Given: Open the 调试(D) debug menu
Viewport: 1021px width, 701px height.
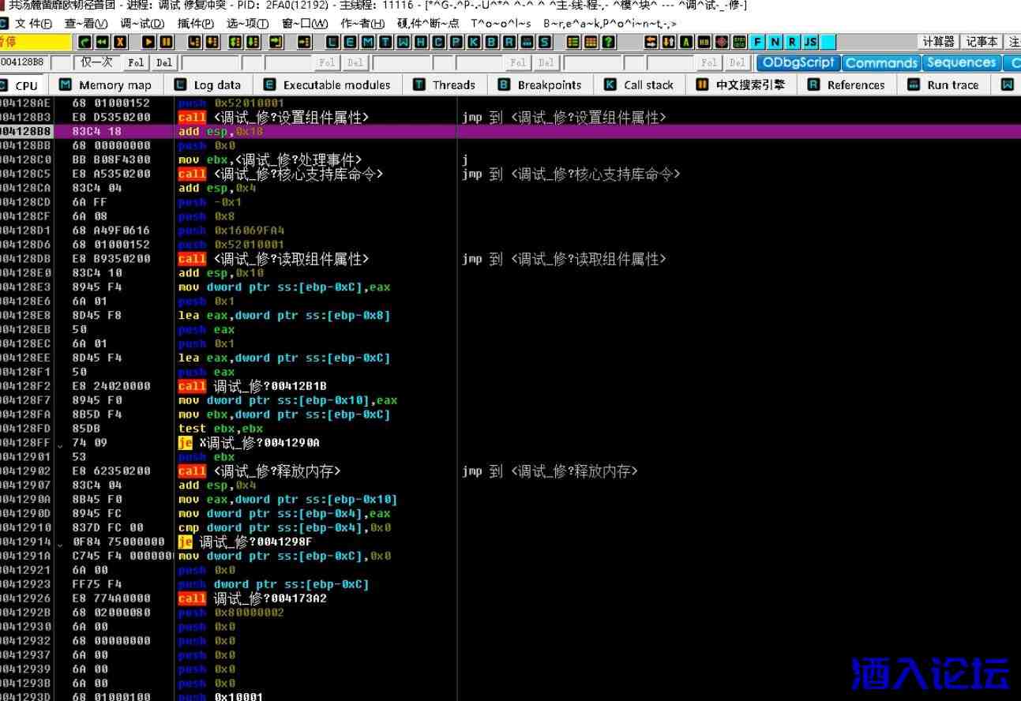Looking at the screenshot, I should pyautogui.click(x=141, y=24).
